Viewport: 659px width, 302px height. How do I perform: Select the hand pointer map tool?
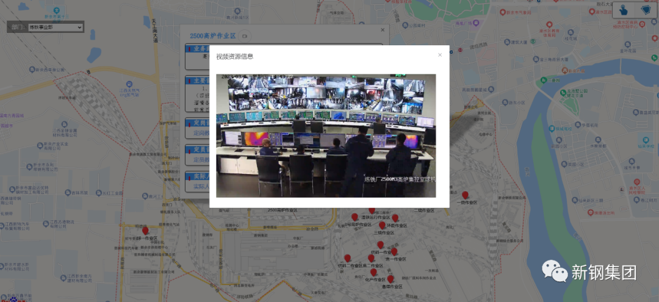(x=624, y=10)
